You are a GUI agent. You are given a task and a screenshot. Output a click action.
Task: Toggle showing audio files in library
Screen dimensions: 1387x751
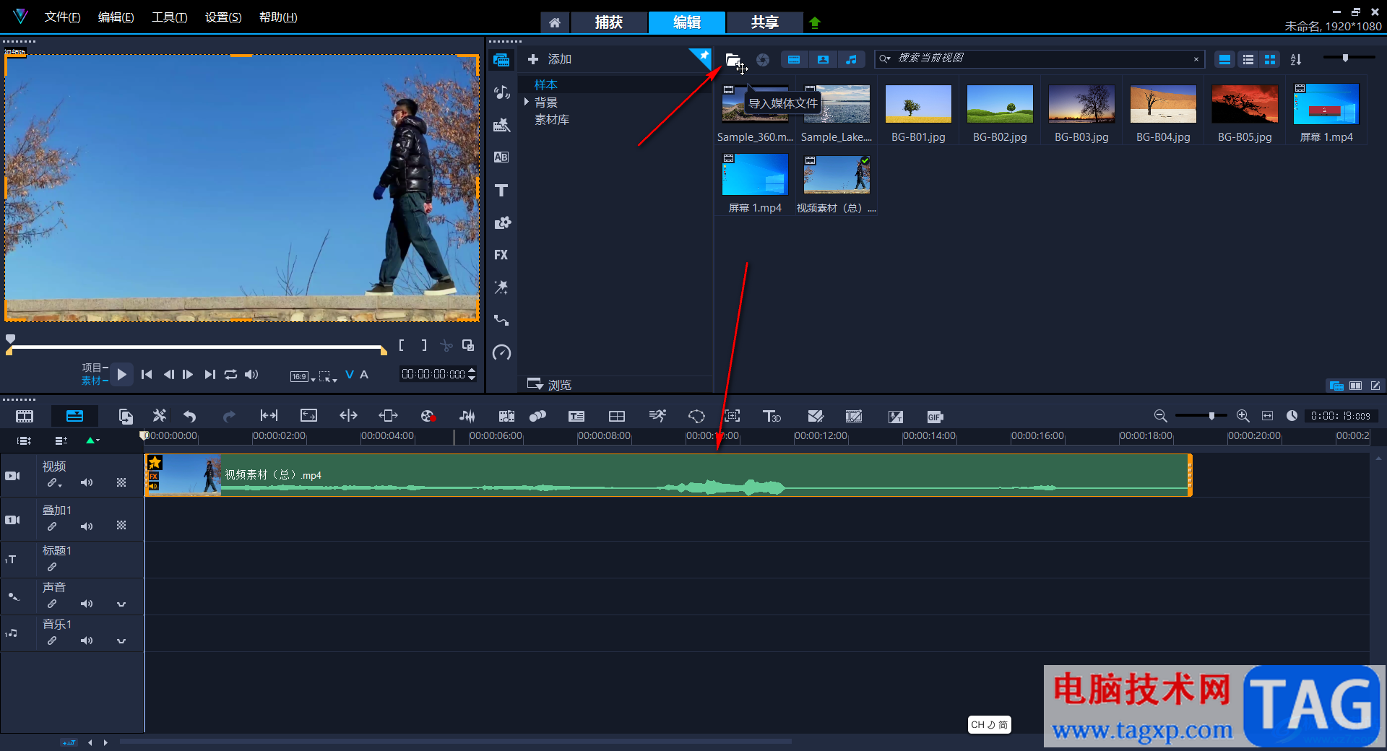851,60
